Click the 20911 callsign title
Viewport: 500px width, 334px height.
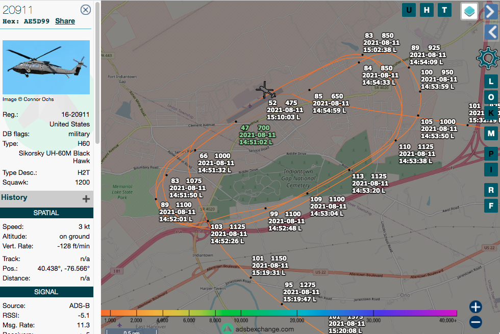[17, 10]
